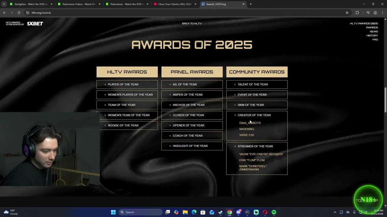Switch to Pokerstaras Videos tab
This screenshot has width=387, height=217.
click(78, 4)
